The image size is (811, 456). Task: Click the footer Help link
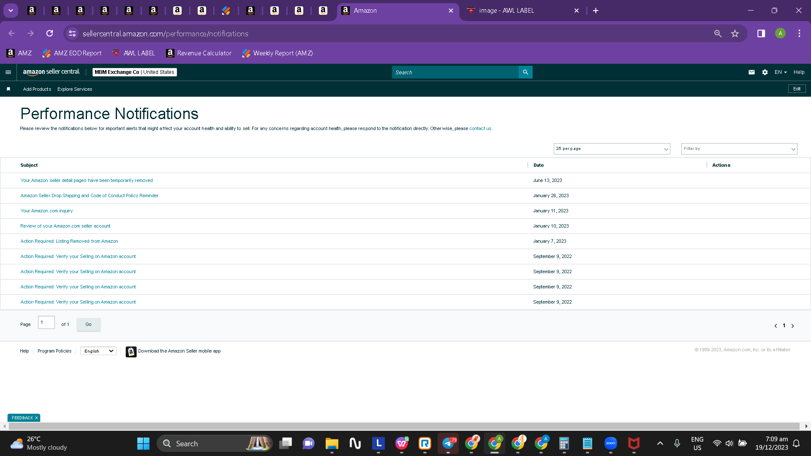pos(24,351)
